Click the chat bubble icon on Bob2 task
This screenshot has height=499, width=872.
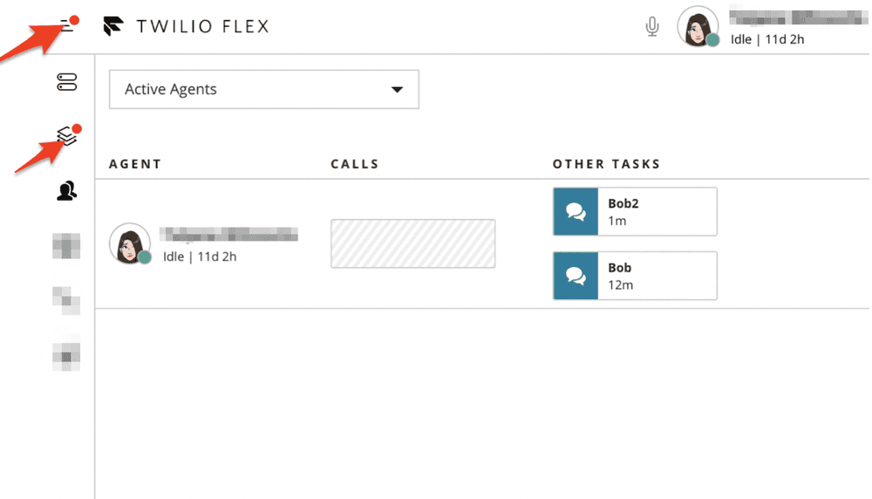(x=576, y=212)
